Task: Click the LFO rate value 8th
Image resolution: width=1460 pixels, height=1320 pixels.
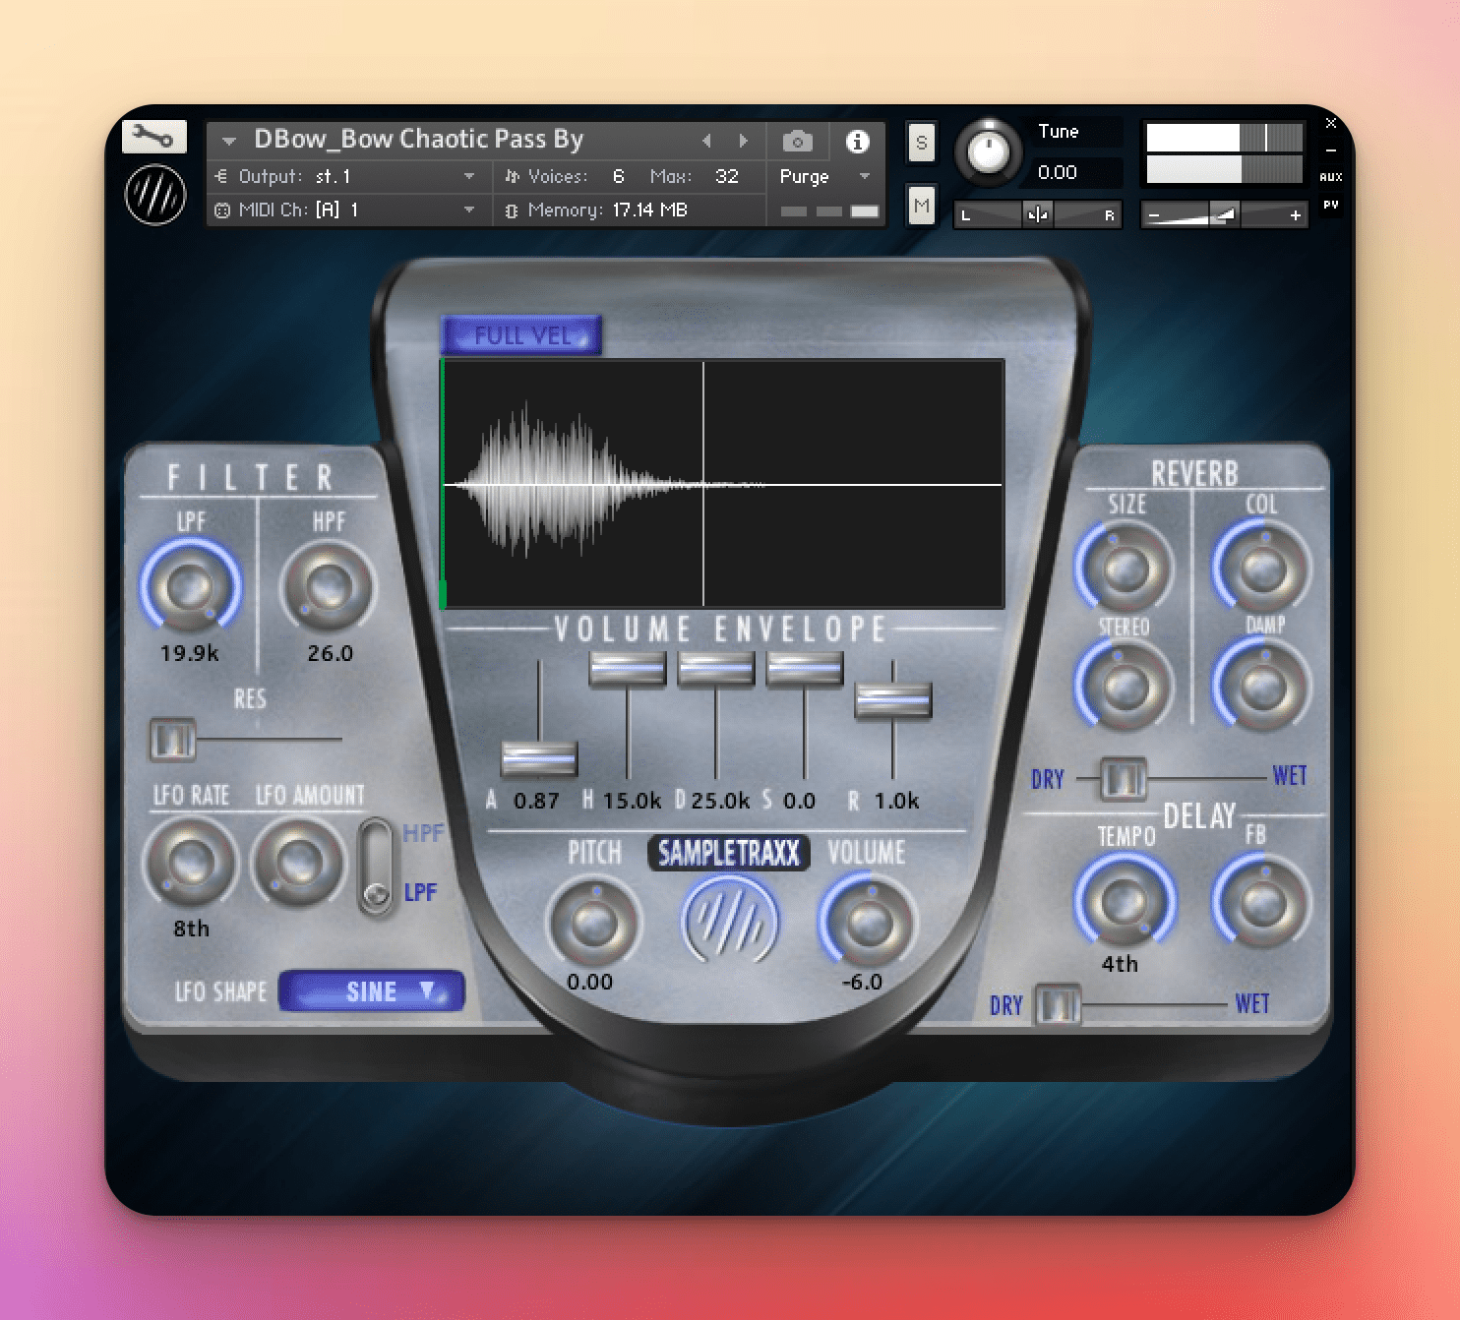Action: [191, 929]
